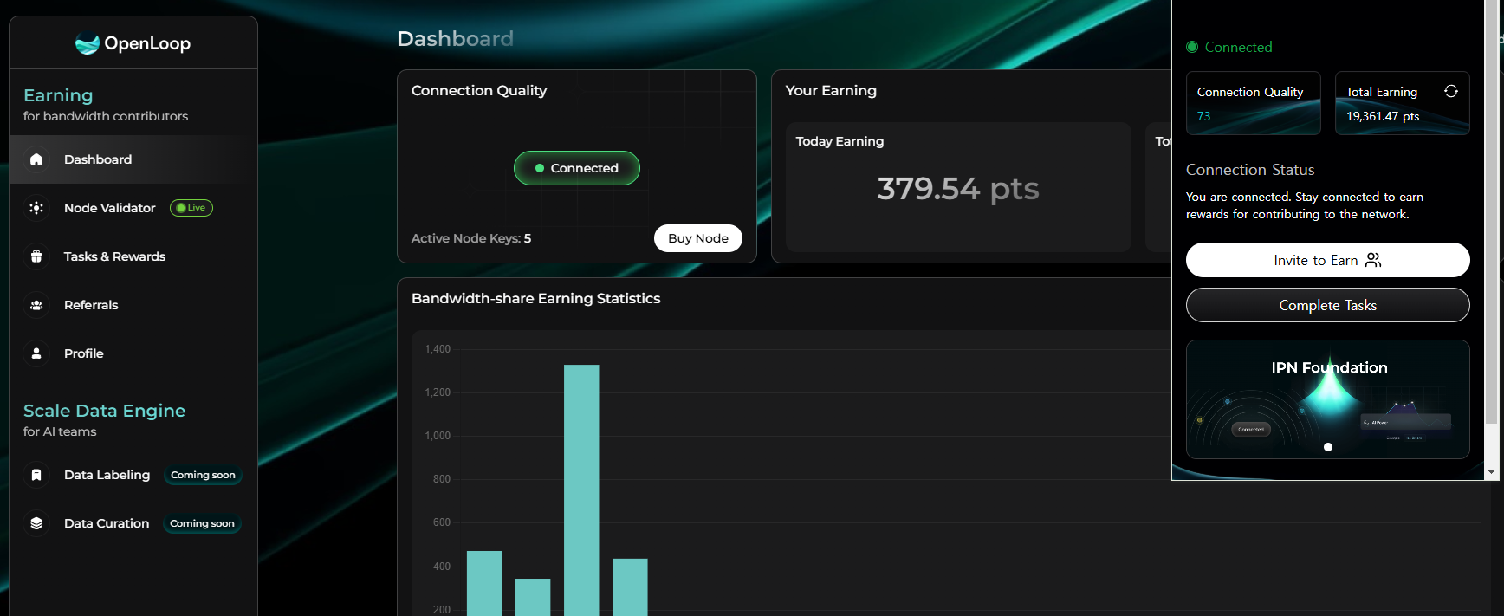
Task: Open the Node Validator menu item
Action: tap(133, 208)
